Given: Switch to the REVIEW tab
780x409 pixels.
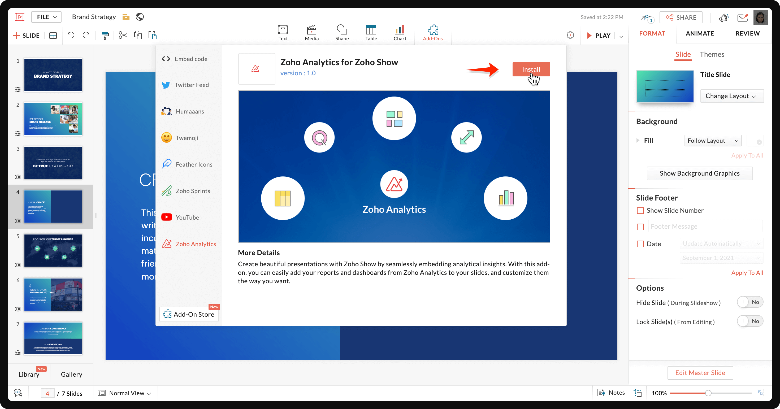Looking at the screenshot, I should [x=748, y=33].
